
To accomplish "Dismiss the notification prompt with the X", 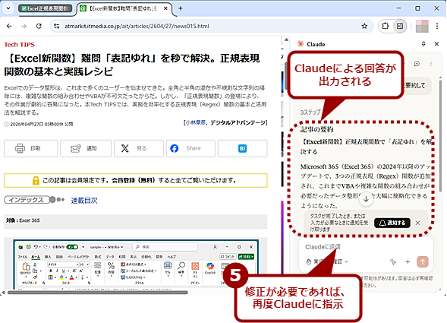I will [x=417, y=223].
